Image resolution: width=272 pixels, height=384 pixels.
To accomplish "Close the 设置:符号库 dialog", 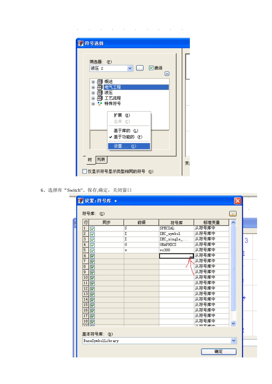I will click(x=238, y=201).
